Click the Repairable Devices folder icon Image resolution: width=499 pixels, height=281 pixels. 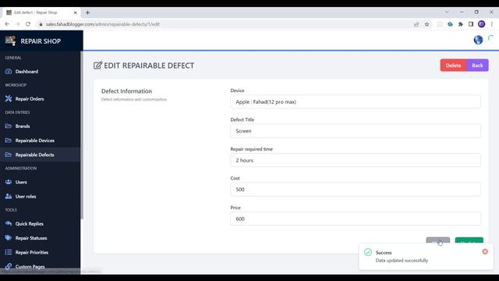(x=9, y=140)
